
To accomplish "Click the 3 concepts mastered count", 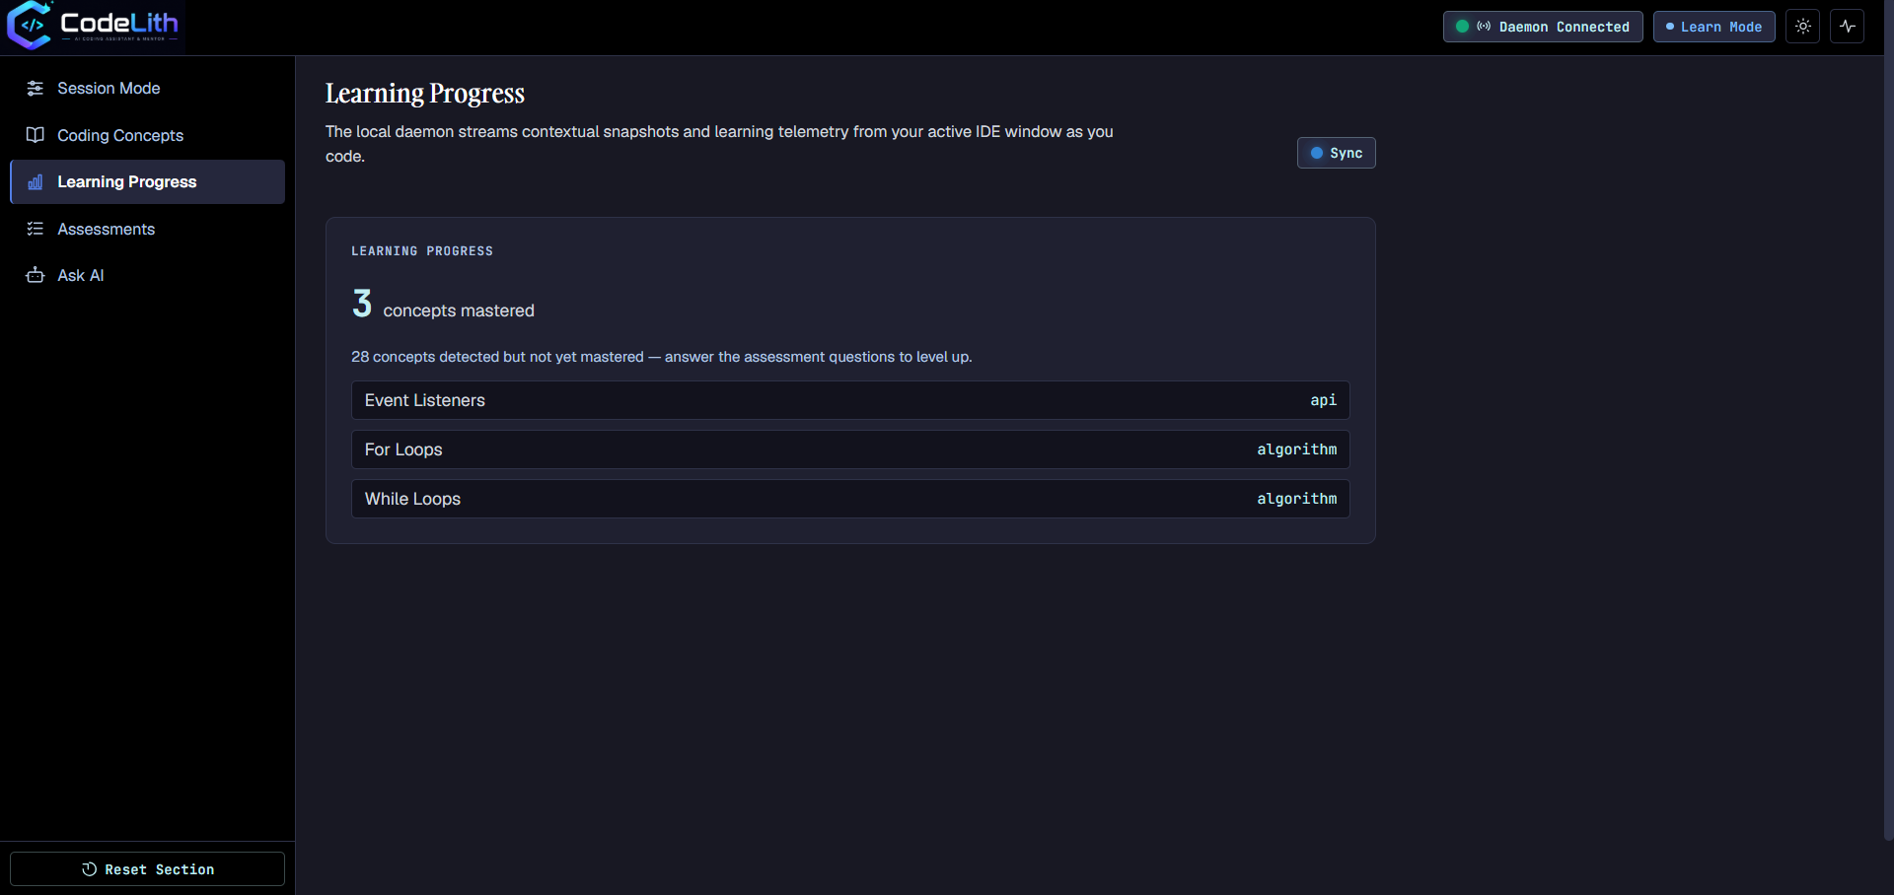I will coord(443,305).
